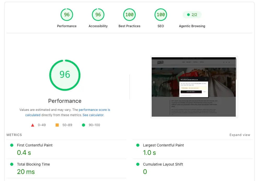Click the 'Accessibility' category label

pos(98,26)
